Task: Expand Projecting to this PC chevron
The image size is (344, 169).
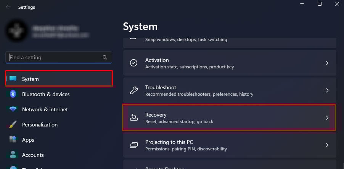Action: [327, 145]
